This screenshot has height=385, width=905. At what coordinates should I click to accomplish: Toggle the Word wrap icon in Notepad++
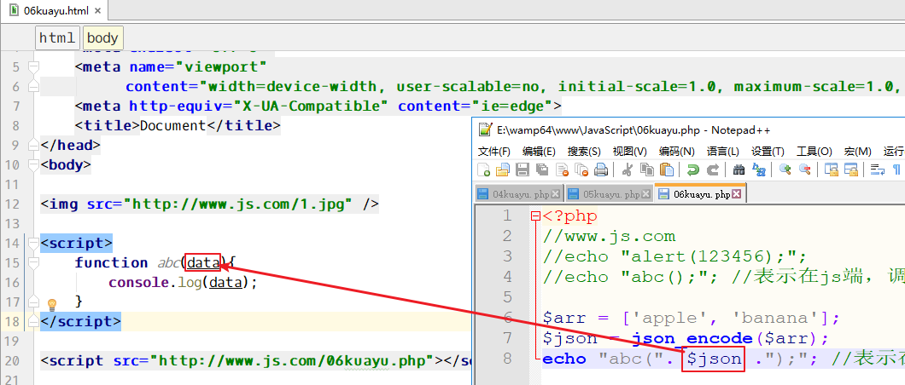point(878,170)
